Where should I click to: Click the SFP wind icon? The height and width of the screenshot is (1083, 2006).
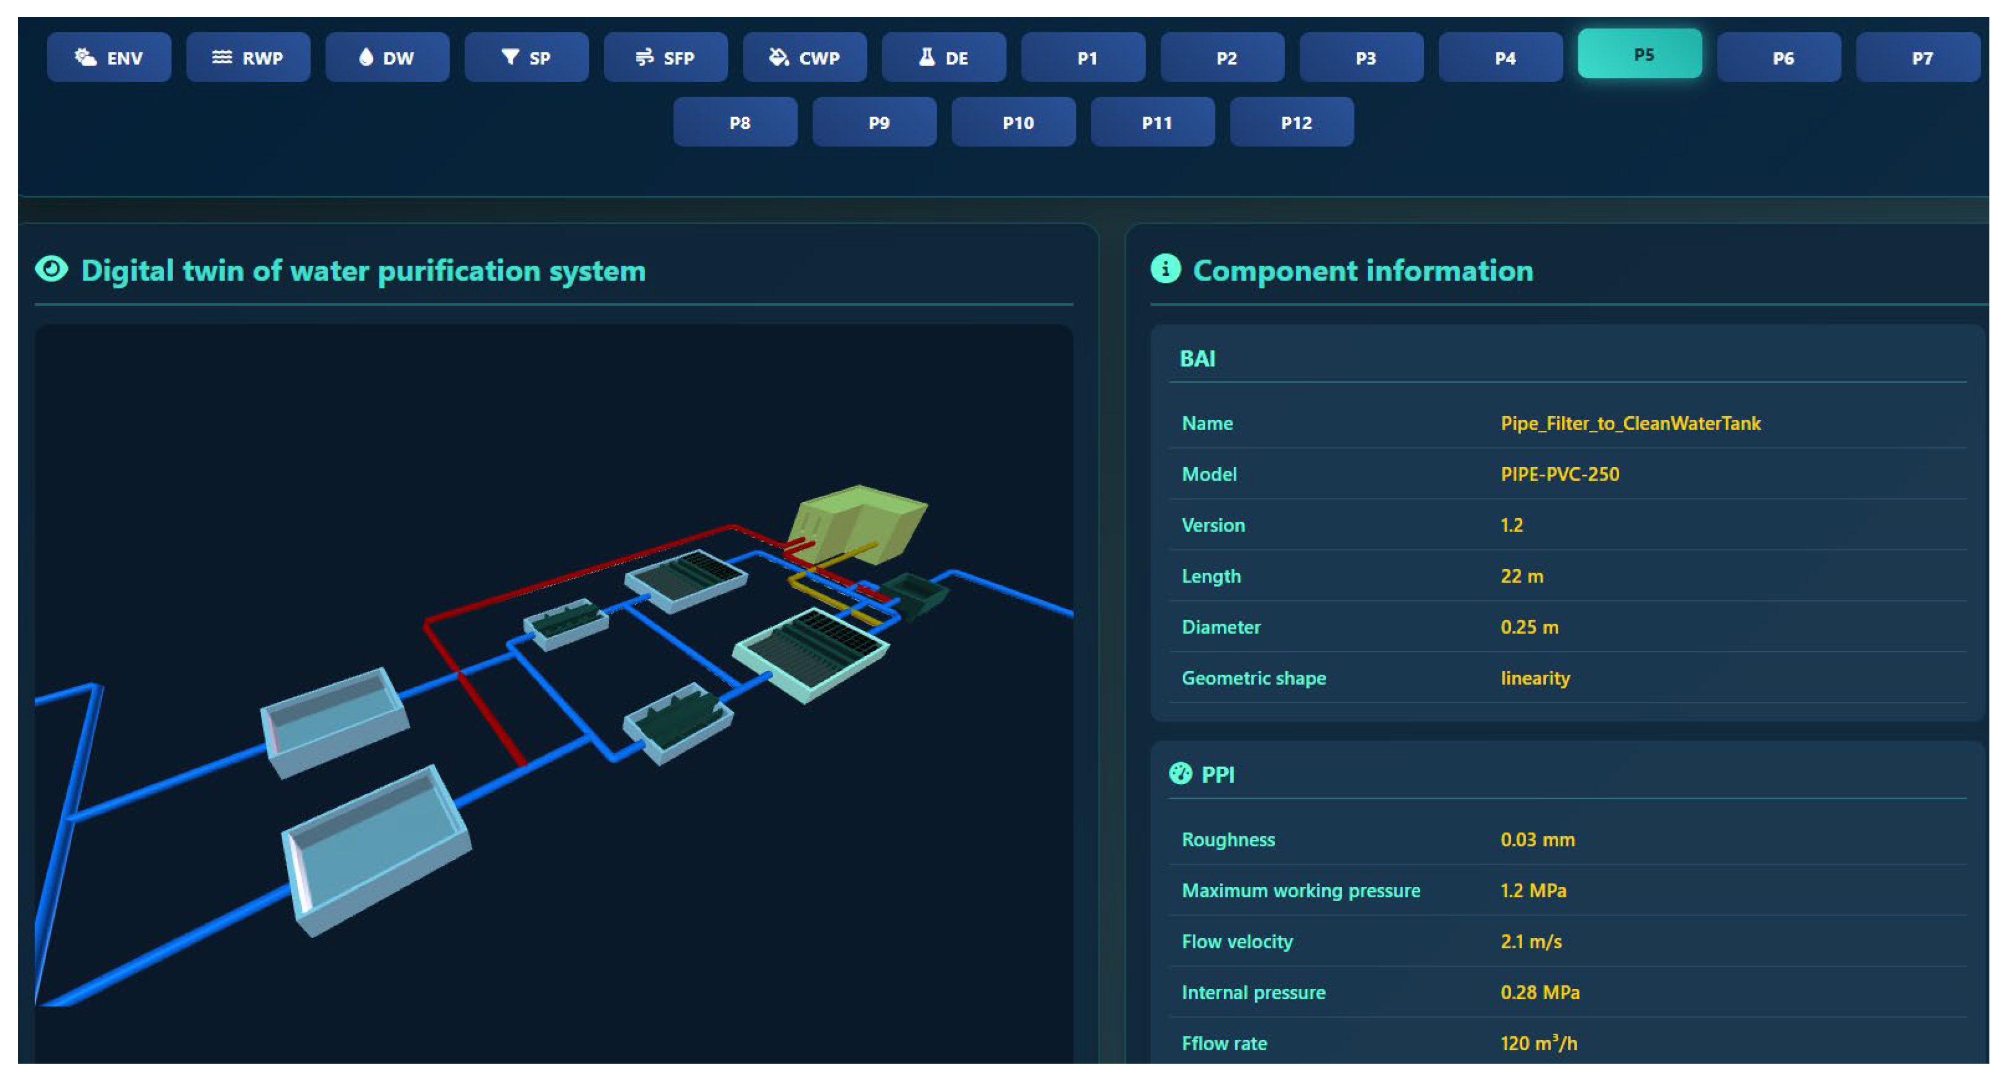coord(644,57)
